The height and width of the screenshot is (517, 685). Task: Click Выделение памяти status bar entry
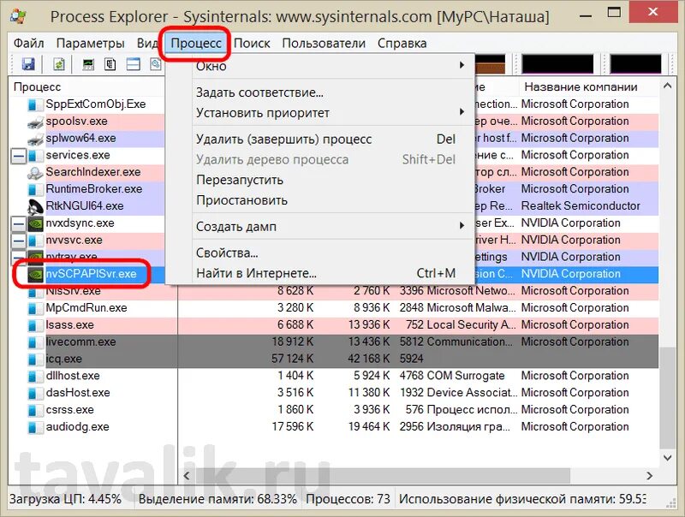coord(217,499)
